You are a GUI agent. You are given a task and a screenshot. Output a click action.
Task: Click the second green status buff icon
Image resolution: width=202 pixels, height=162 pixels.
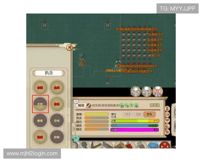127,105
